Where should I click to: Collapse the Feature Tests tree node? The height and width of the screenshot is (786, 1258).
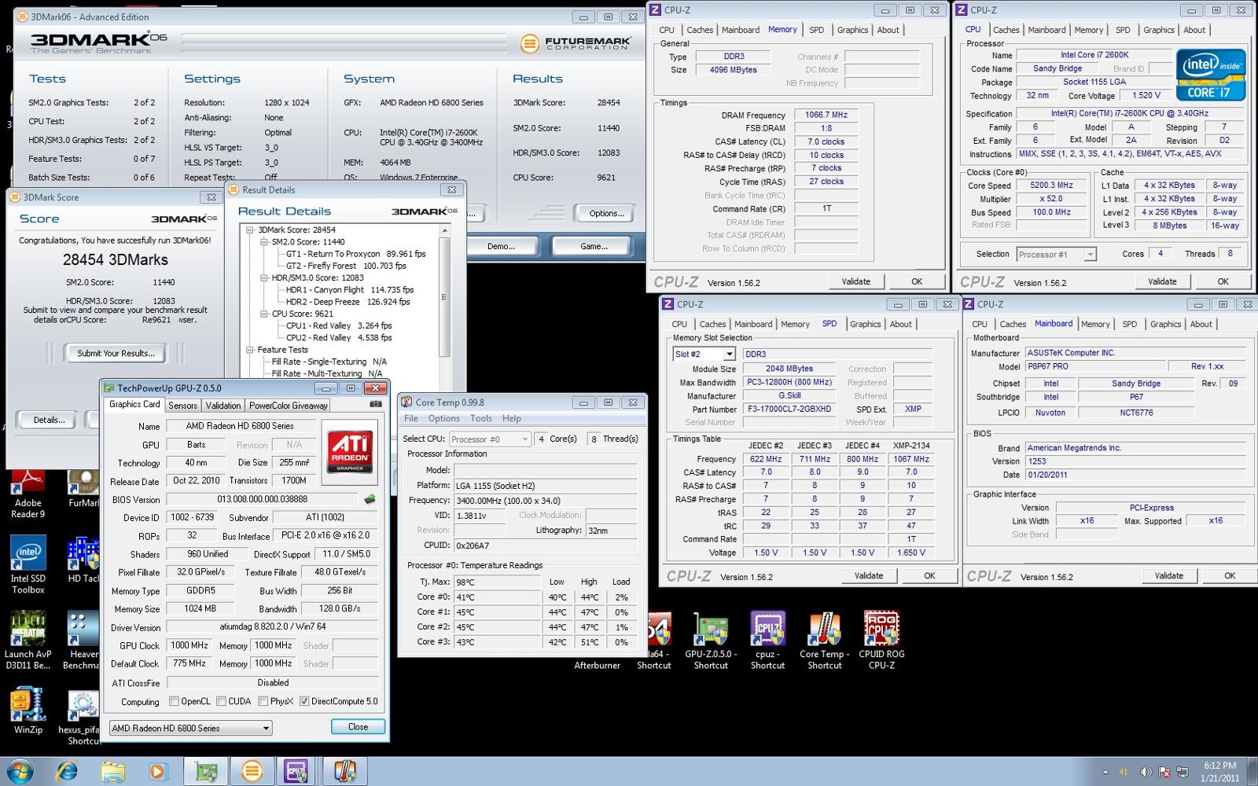250,350
